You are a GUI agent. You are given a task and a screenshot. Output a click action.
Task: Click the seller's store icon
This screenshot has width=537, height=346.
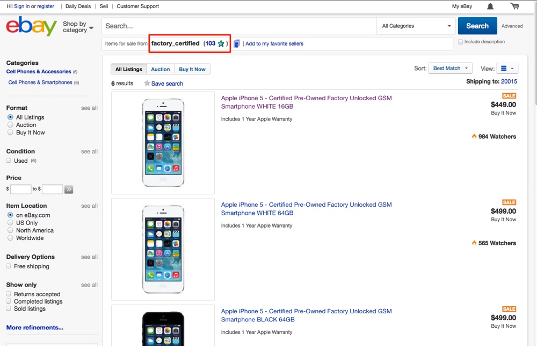point(237,44)
